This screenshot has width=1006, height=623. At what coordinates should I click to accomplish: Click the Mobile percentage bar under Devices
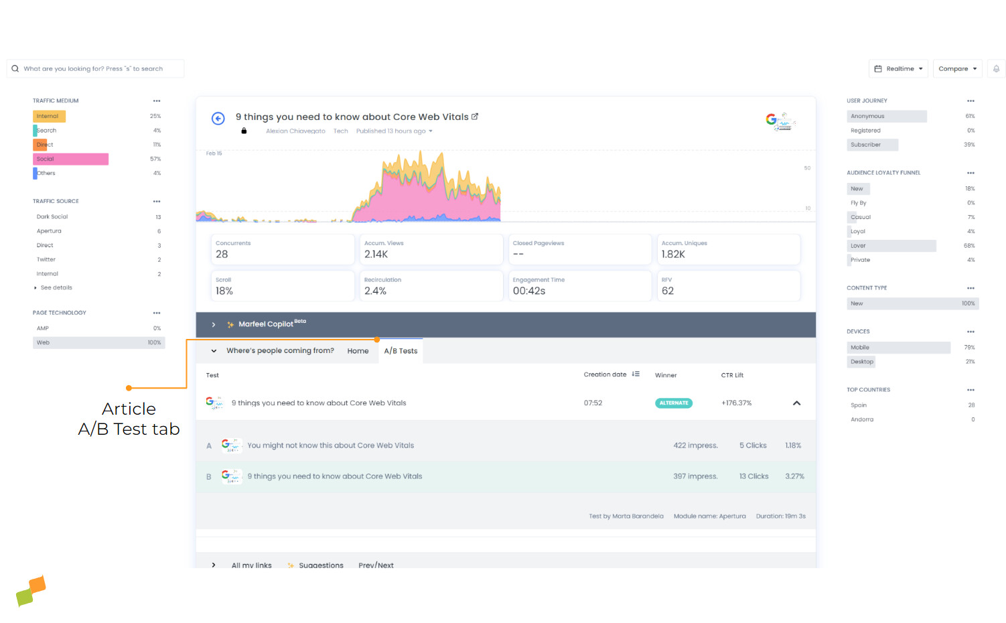click(898, 347)
